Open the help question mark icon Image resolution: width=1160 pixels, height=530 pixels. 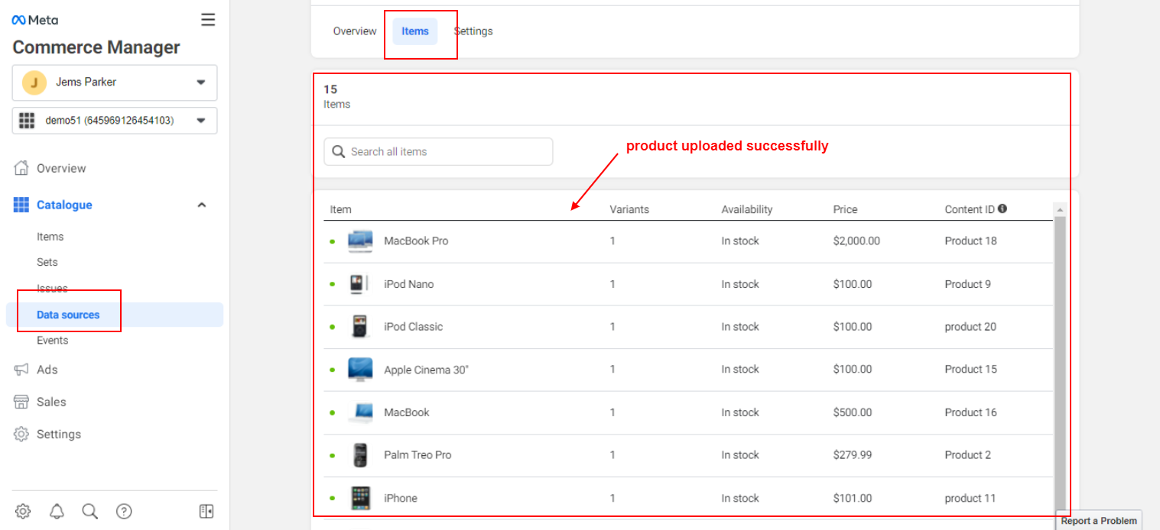(x=124, y=511)
